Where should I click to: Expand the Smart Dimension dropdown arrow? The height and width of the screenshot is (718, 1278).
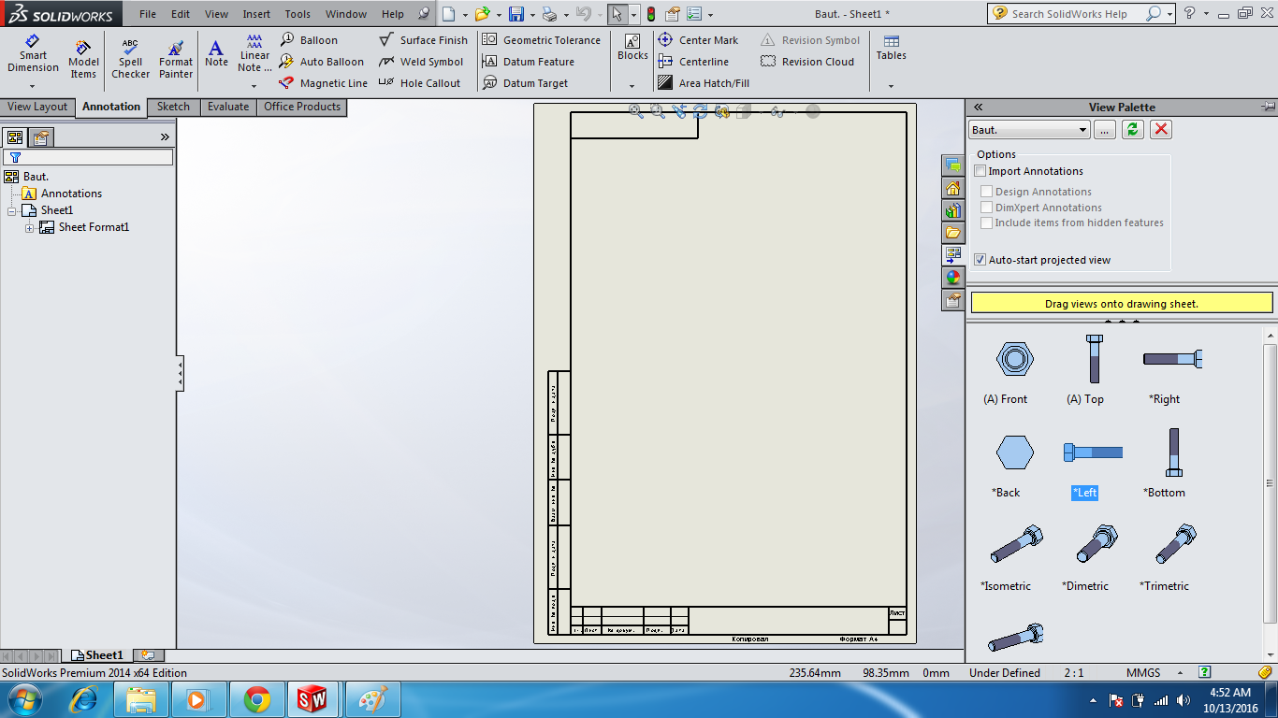(x=33, y=86)
